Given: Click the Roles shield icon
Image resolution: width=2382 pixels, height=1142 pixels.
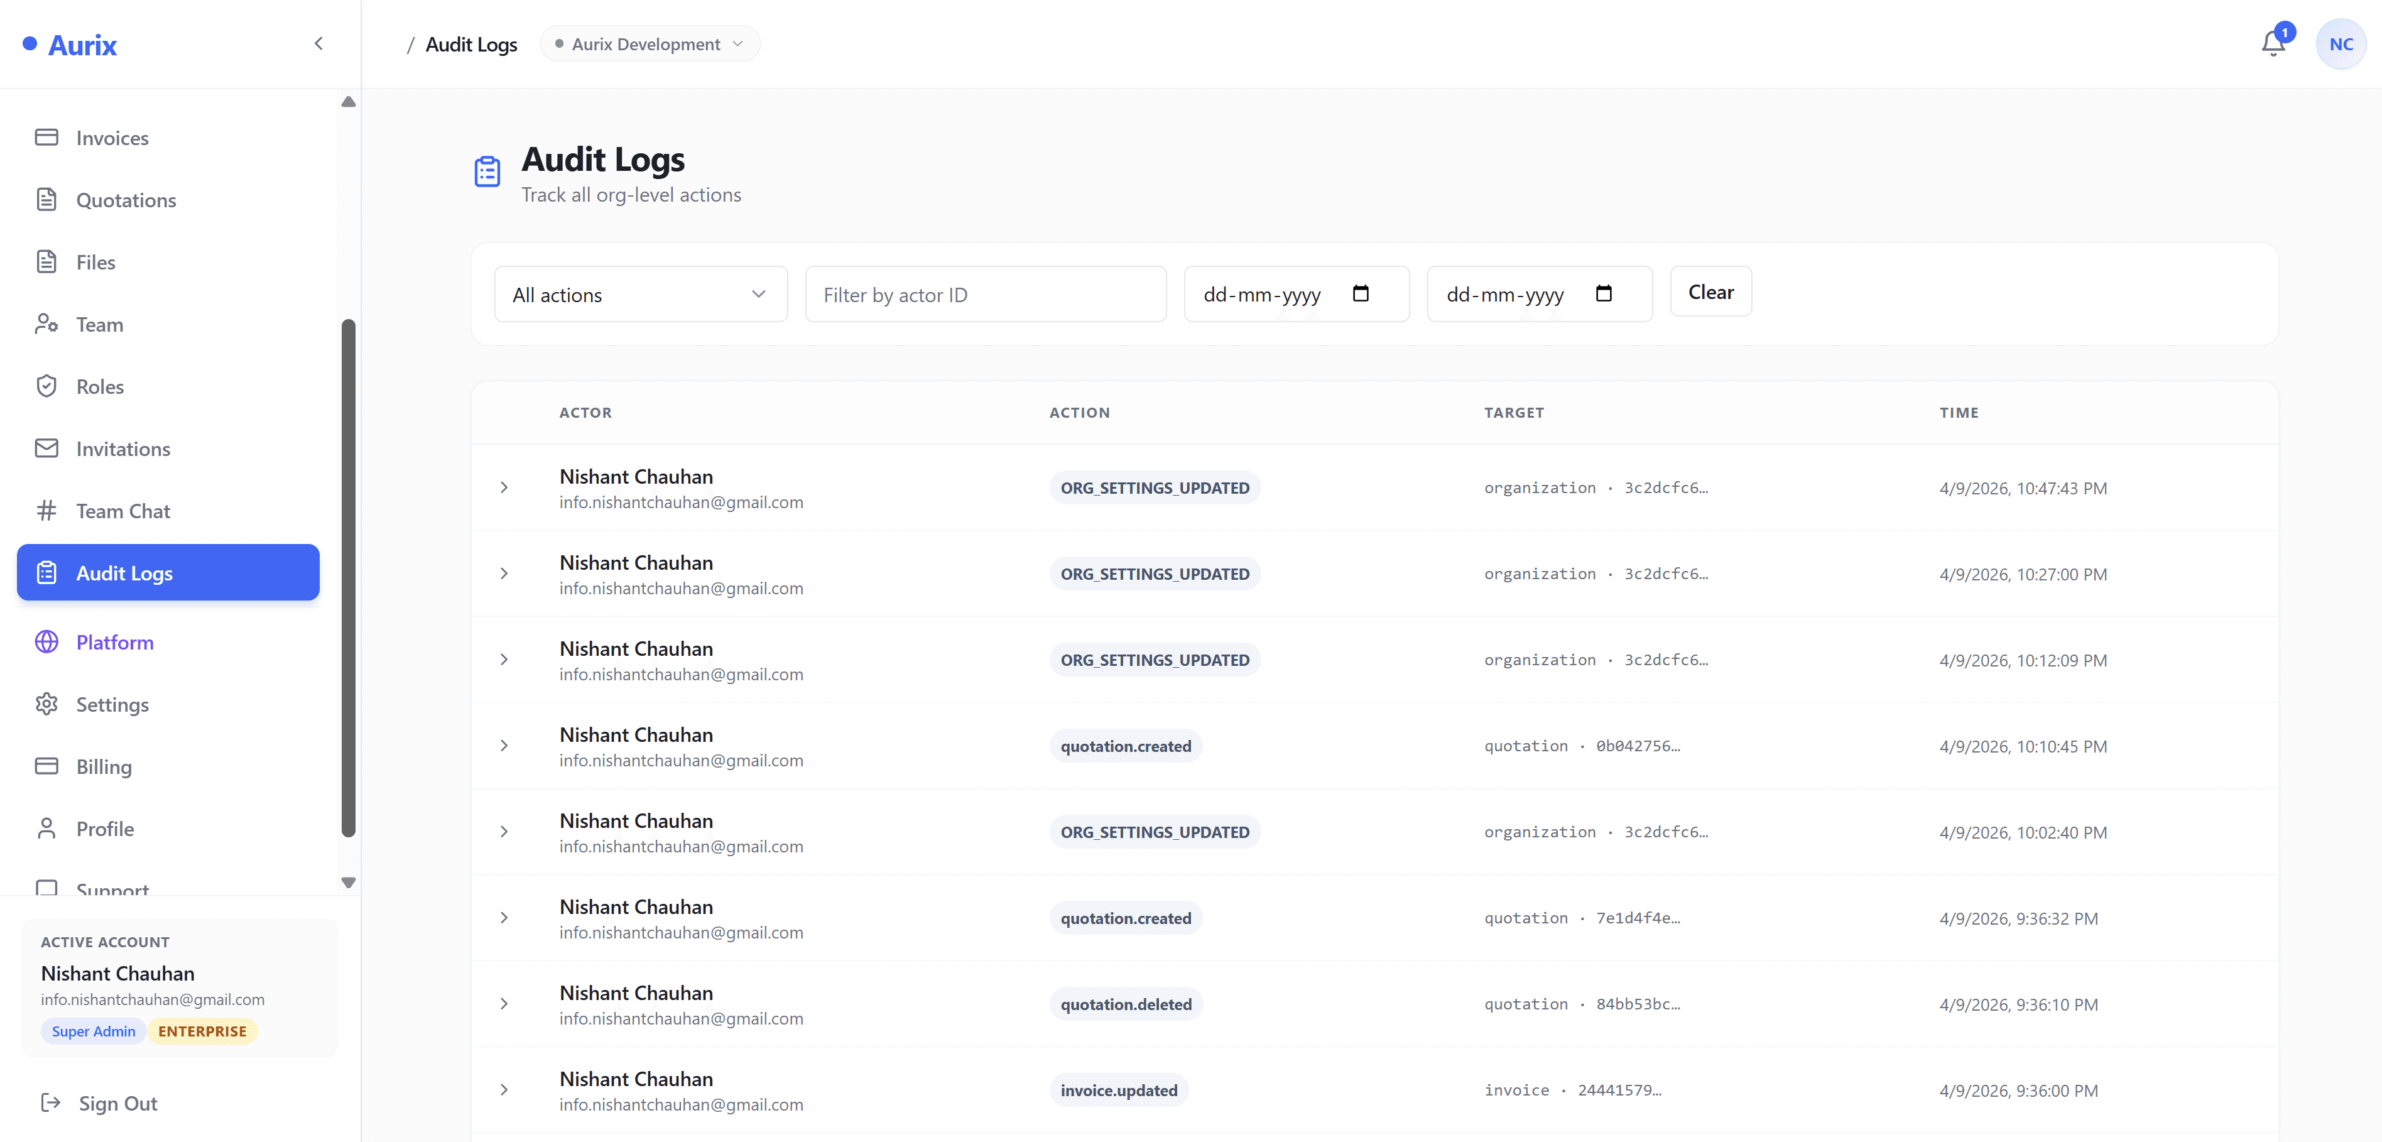Looking at the screenshot, I should 46,386.
